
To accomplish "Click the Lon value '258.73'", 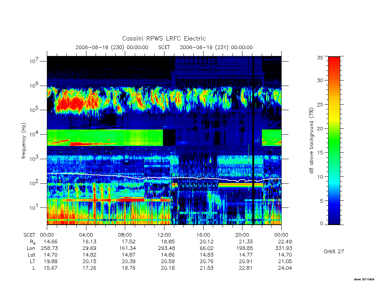I will [49, 248].
